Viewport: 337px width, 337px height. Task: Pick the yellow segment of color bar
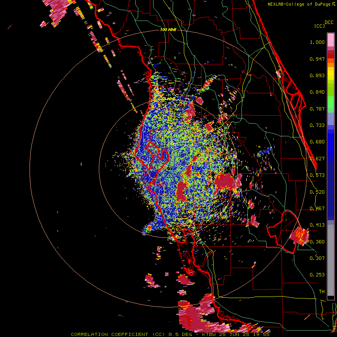pyautogui.click(x=331, y=73)
